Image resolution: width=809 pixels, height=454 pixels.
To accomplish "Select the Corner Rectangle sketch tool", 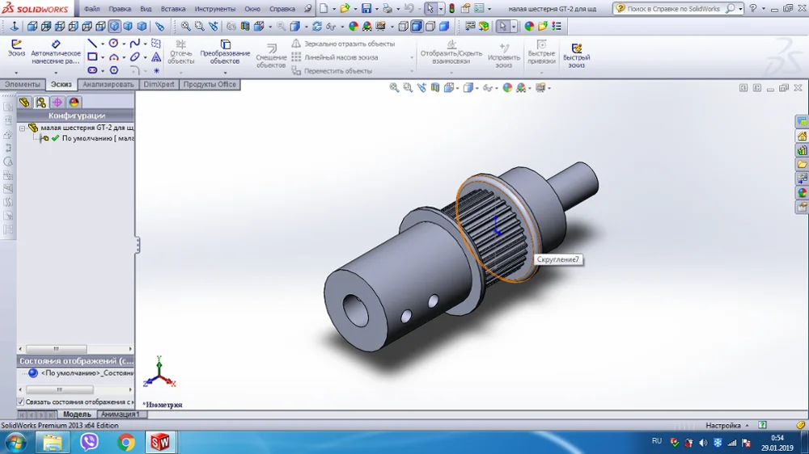I will (92, 57).
